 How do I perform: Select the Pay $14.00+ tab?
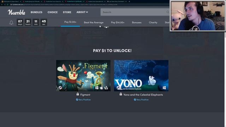[x=118, y=23]
